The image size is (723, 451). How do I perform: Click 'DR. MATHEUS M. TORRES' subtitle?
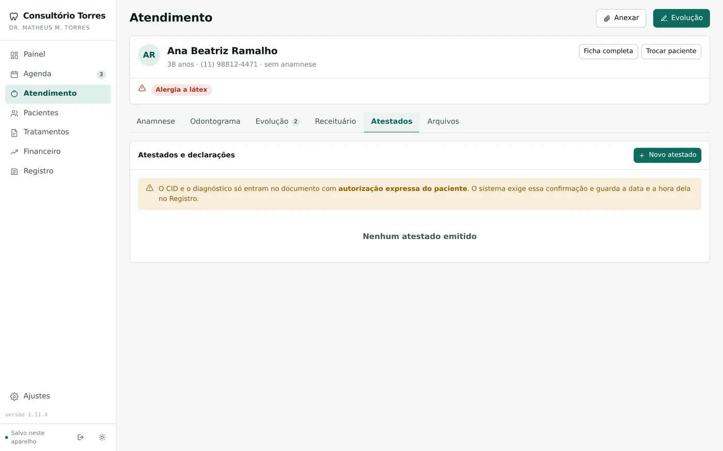tap(49, 28)
